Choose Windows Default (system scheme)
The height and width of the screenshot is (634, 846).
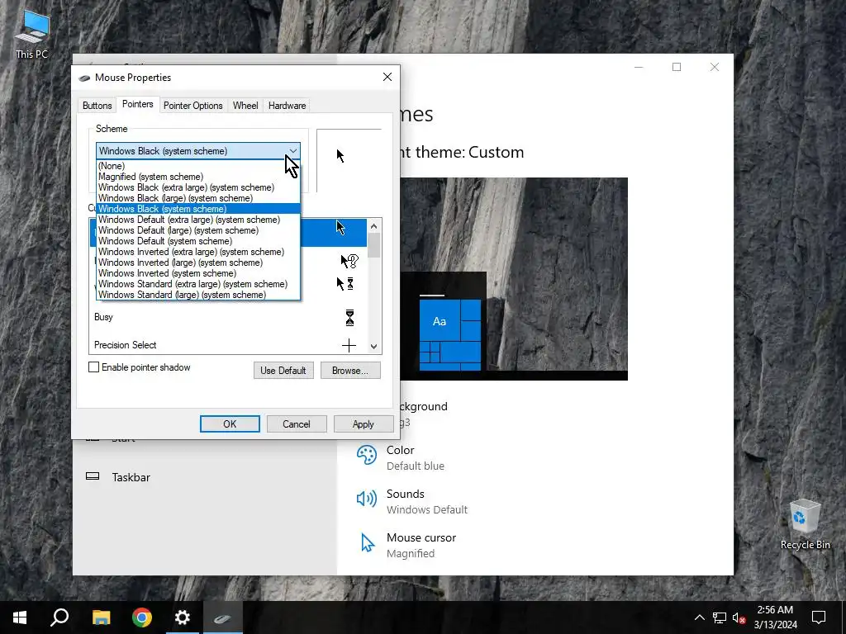coord(198,241)
